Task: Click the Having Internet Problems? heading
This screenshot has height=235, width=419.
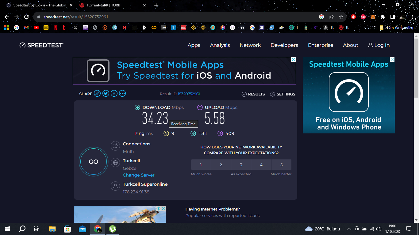Action: click(213, 209)
